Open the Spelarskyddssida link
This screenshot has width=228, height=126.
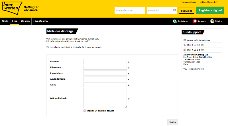coord(189,2)
